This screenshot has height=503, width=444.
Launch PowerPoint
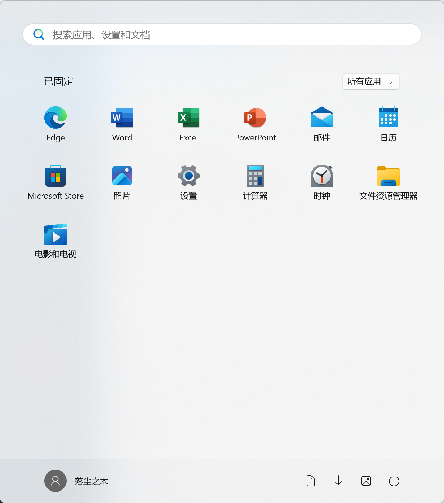click(255, 124)
